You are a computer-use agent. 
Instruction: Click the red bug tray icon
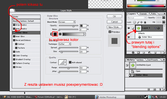point(156,97)
